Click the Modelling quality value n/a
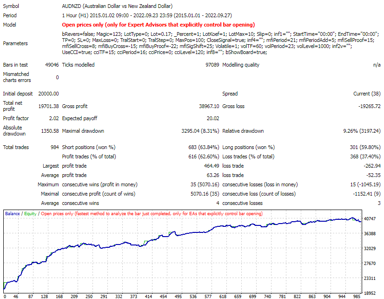The height and width of the screenshot is (299, 384). tap(377, 65)
